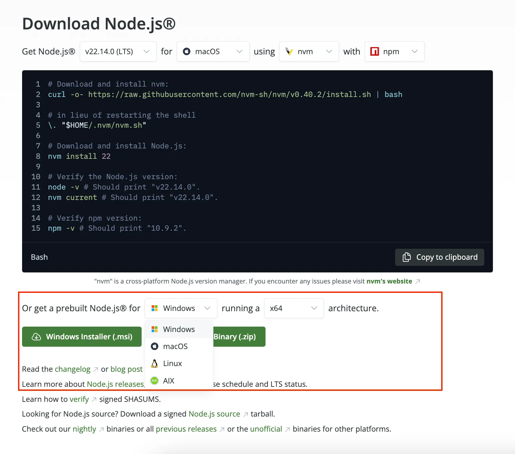Click the Apple icon next to macOS
This screenshot has height=454, width=515.
(x=187, y=51)
